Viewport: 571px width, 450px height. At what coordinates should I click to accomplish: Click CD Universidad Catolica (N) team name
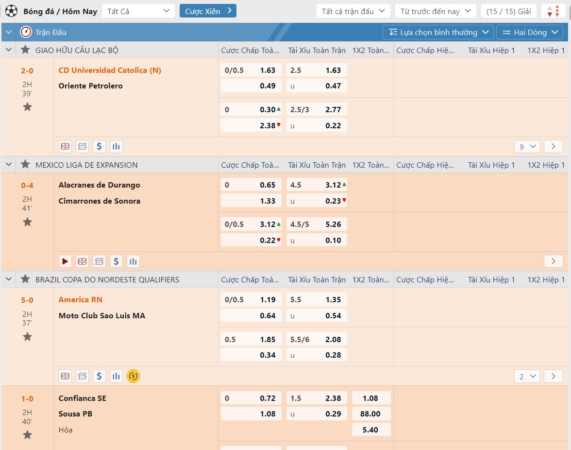pyautogui.click(x=110, y=70)
